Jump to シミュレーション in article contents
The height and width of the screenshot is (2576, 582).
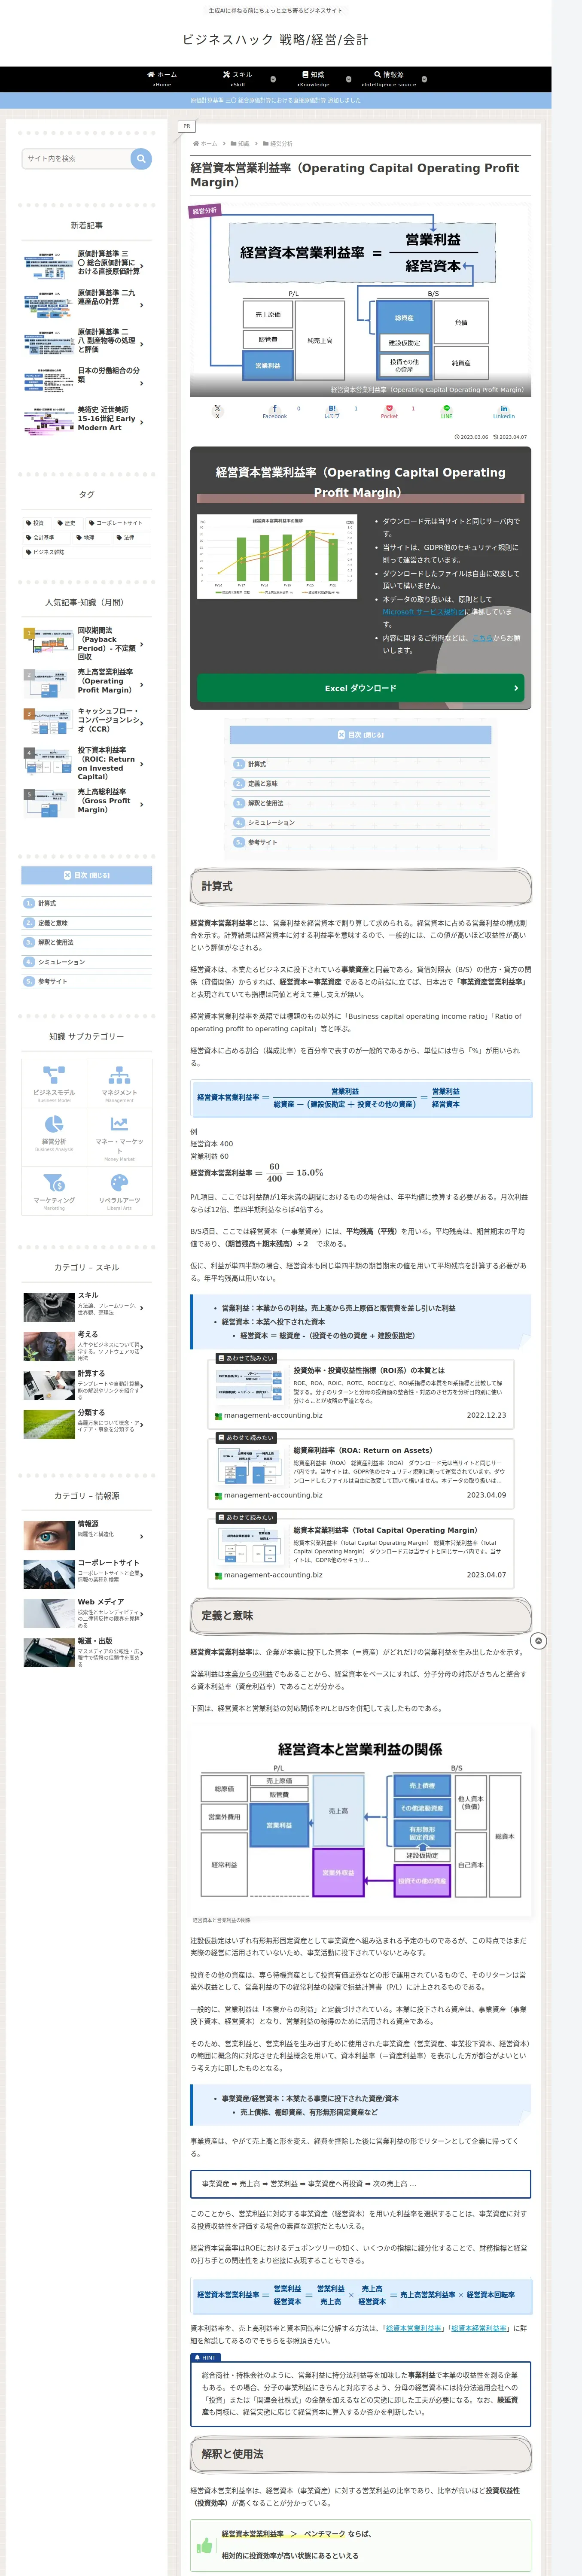[x=271, y=822]
